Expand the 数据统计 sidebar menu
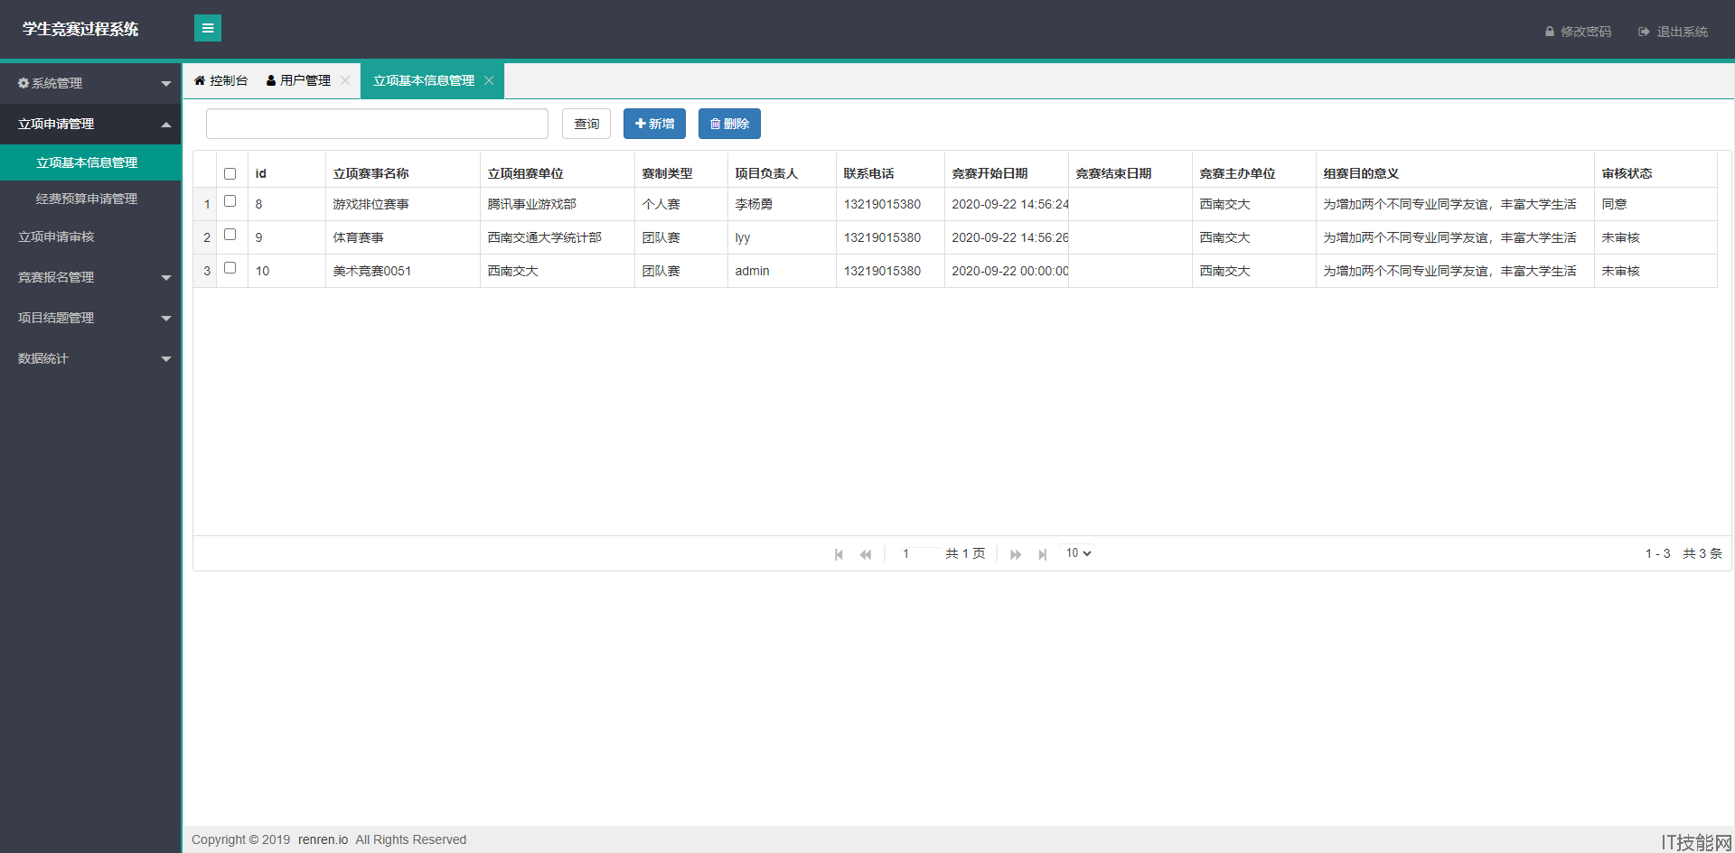The width and height of the screenshot is (1735, 853). [x=90, y=358]
